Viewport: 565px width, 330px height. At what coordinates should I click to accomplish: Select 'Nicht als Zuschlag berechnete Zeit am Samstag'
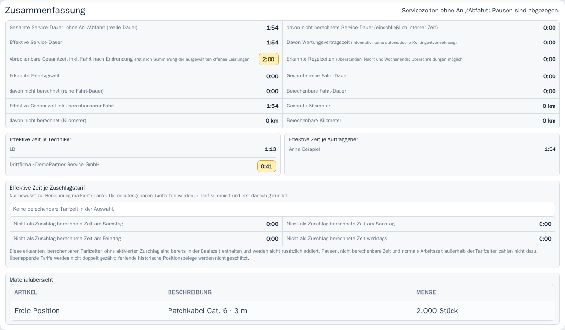pyautogui.click(x=68, y=224)
